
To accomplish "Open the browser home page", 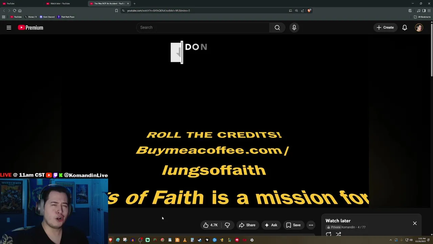I will click(x=20, y=11).
